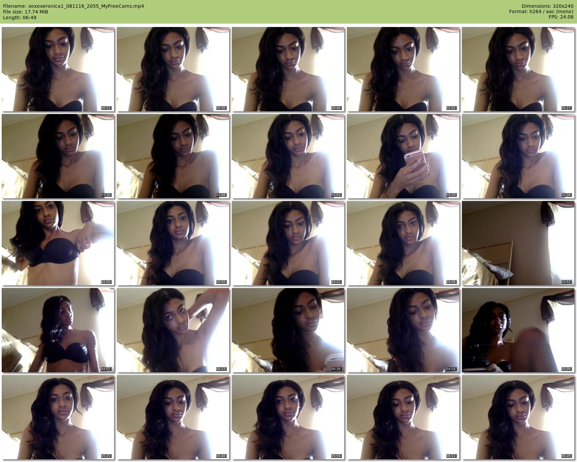Click the thumbnail timestamped 04:07
This screenshot has height=462, width=577.
click(x=58, y=330)
